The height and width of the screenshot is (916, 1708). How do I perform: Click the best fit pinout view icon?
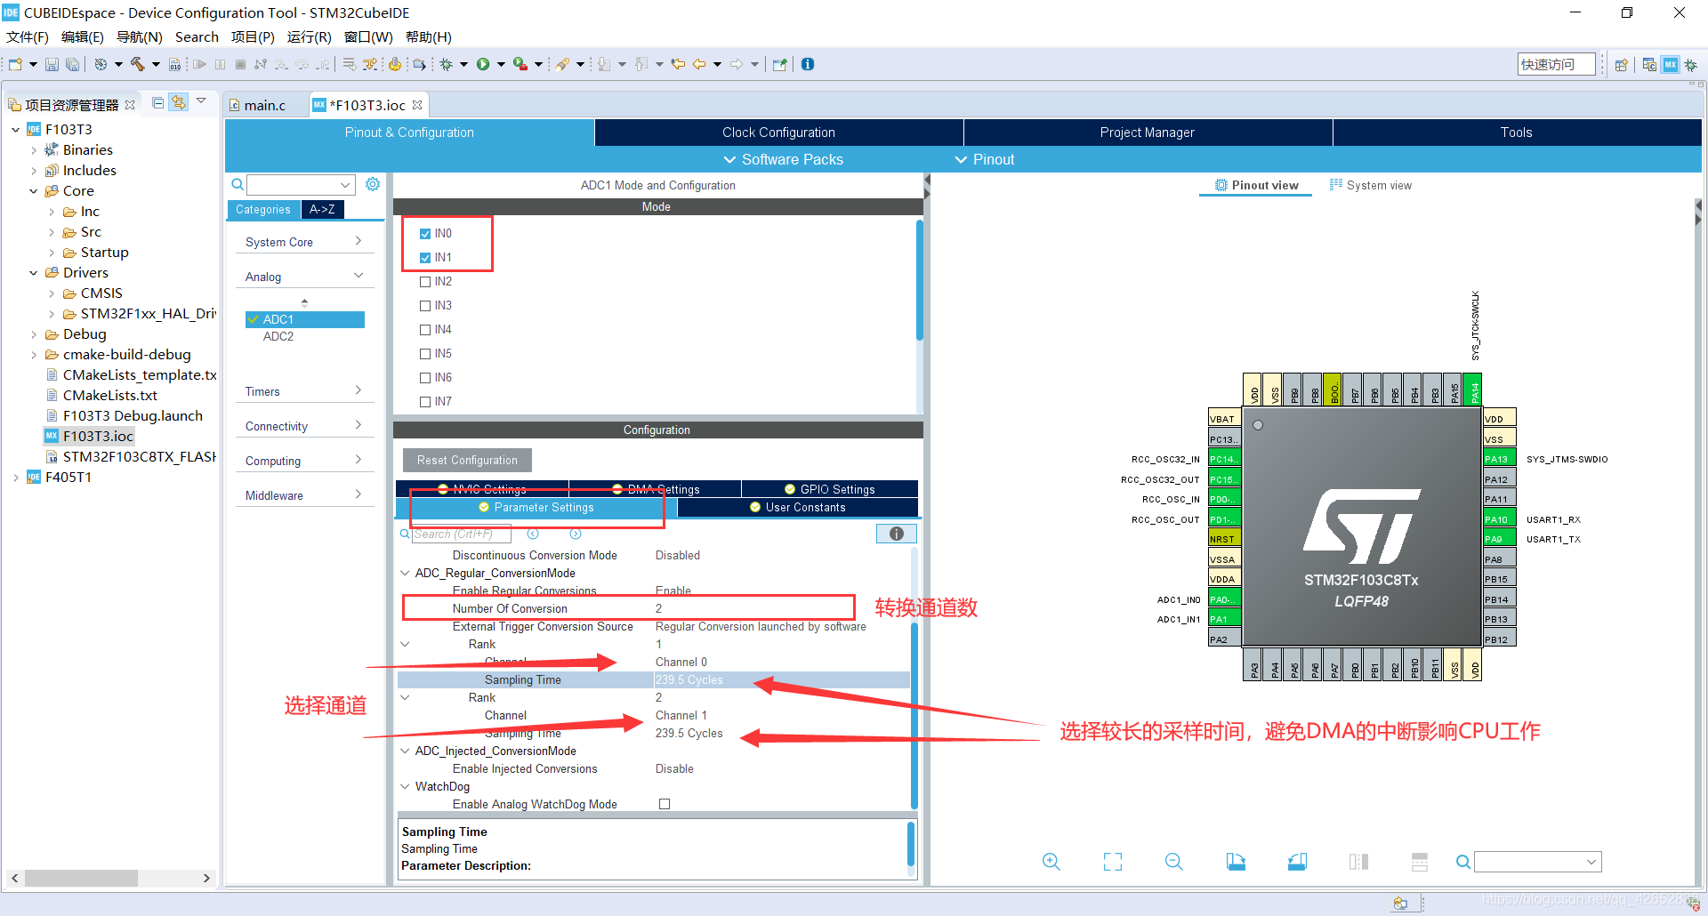click(1112, 861)
